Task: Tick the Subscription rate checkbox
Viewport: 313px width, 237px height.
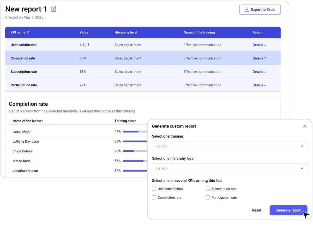Action: (x=208, y=189)
